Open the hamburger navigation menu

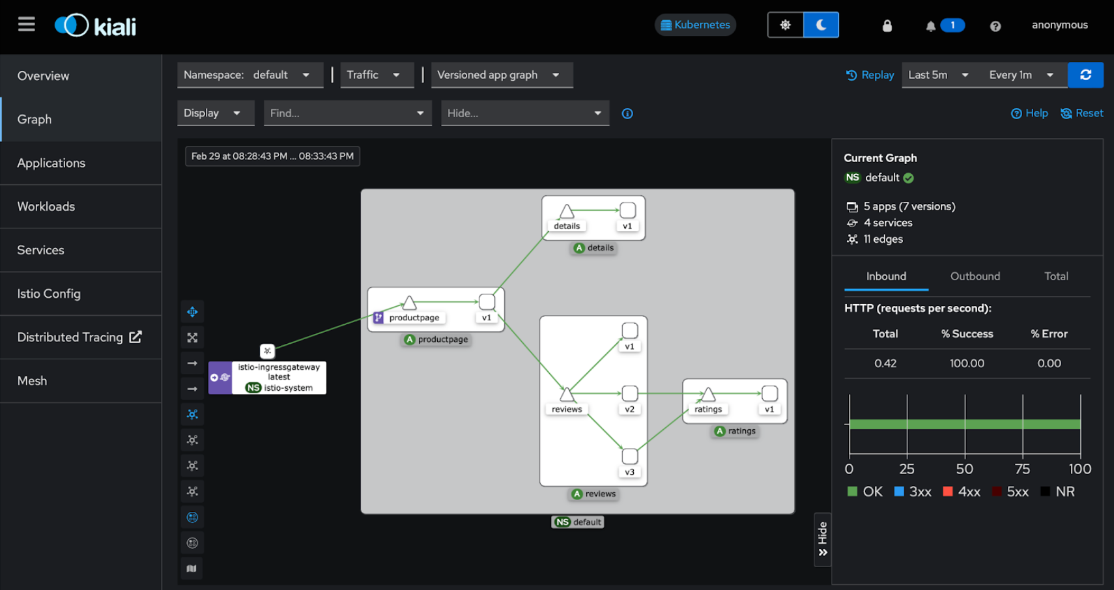tap(27, 25)
